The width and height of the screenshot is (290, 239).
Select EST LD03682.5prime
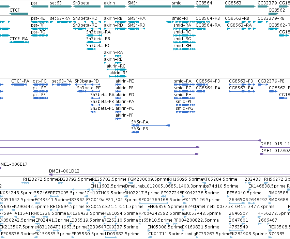(122, 234)
